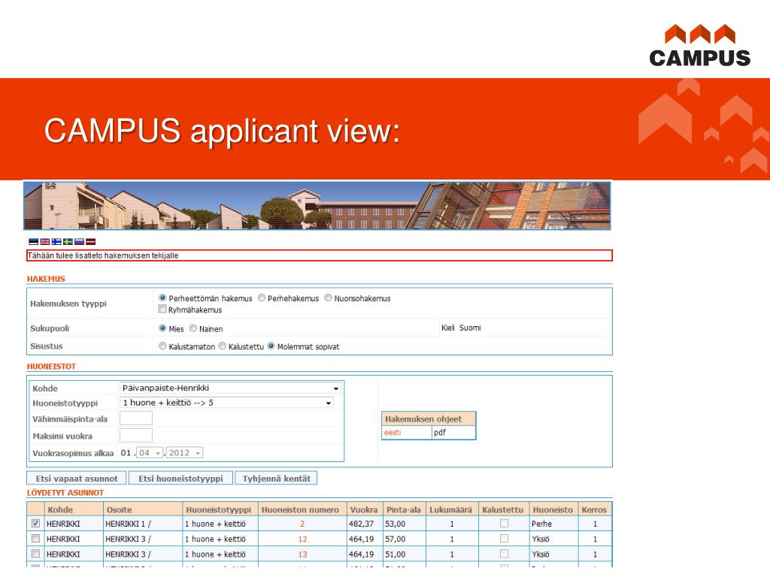Open apartment number 2 link
This screenshot has width=770, height=577.
click(x=302, y=524)
